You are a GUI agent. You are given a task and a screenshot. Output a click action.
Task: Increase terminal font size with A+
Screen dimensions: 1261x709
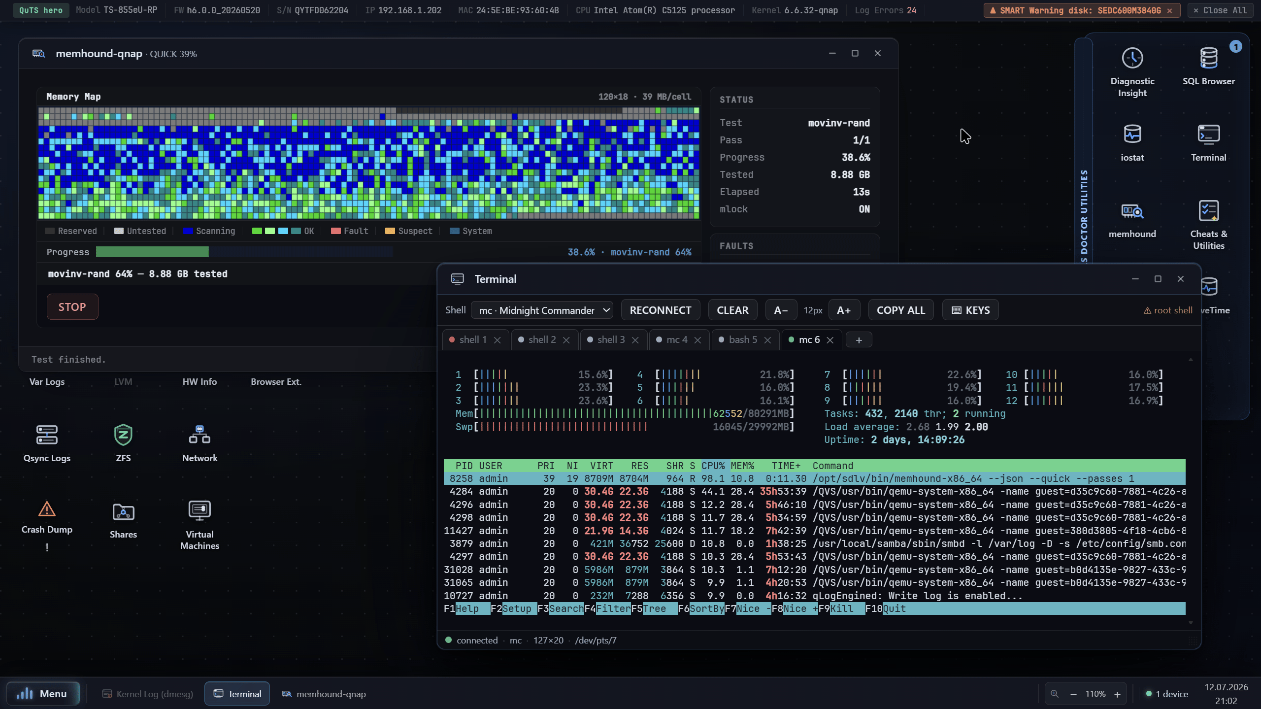844,310
